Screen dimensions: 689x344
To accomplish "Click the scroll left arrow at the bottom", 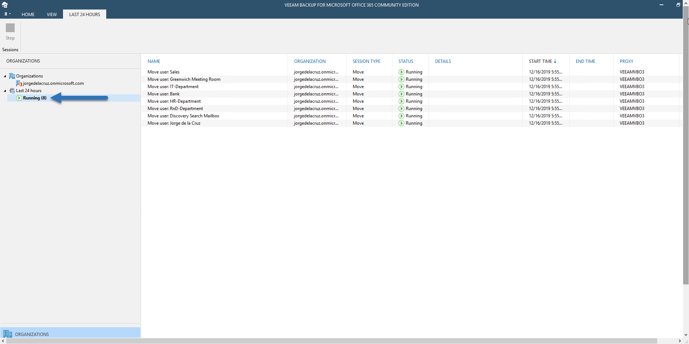I will (x=3, y=341).
